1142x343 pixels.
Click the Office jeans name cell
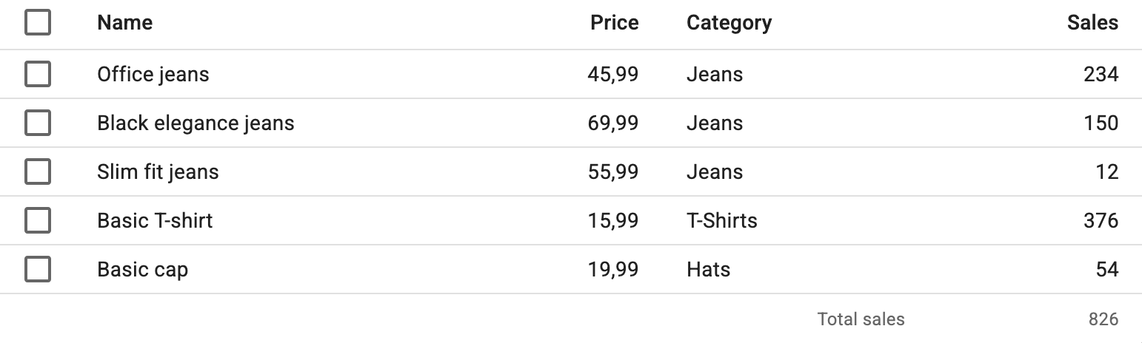(153, 74)
